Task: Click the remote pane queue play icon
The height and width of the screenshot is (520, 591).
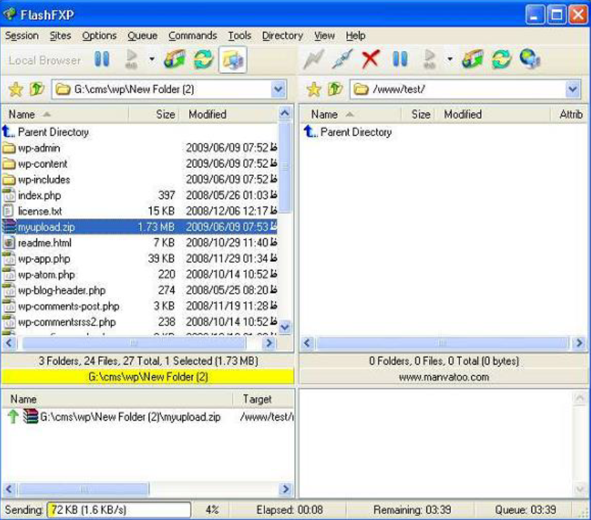Action: click(429, 59)
